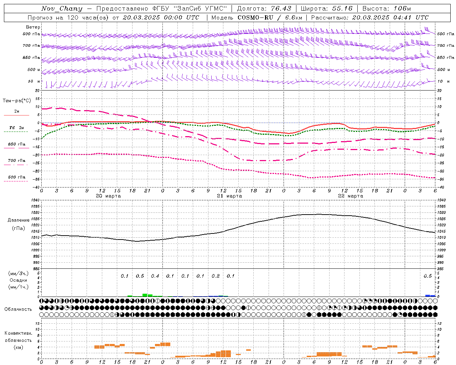Click the 'Конвективн.' convective cloud label
Screen dimensions: 456x365
click(18, 333)
